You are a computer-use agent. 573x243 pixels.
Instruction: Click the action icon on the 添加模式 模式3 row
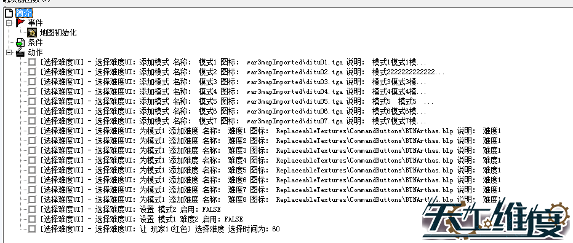pos(32,82)
